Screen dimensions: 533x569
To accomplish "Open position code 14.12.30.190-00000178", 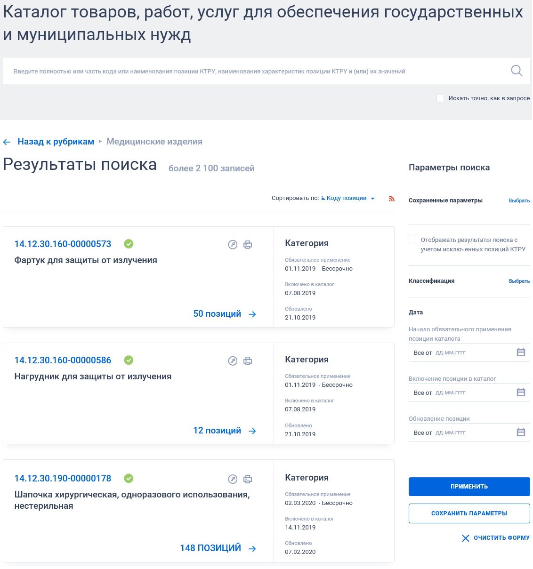I will pyautogui.click(x=63, y=478).
